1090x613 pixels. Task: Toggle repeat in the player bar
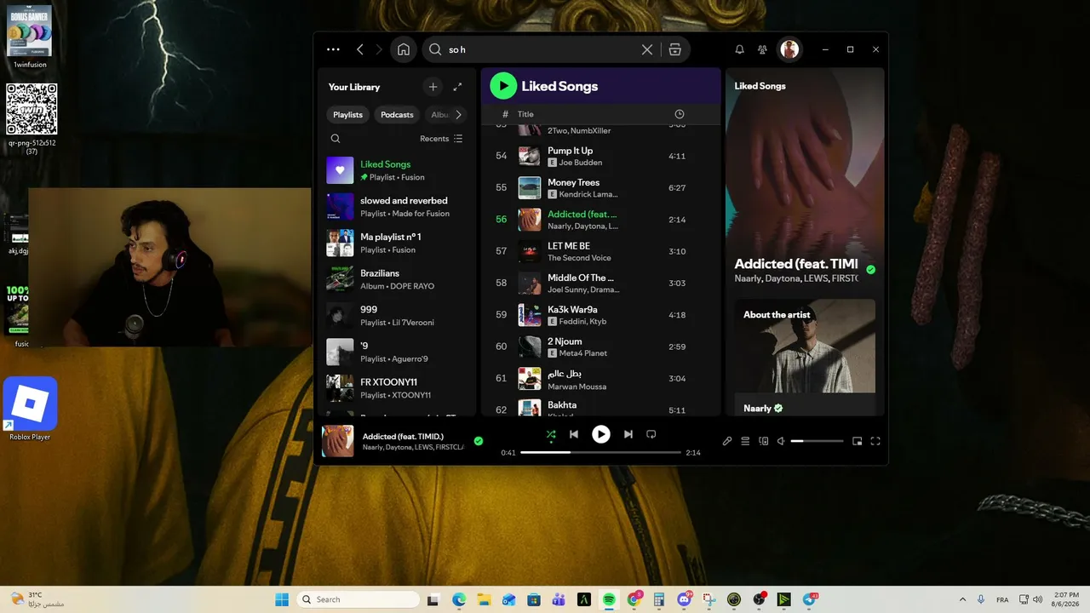651,434
